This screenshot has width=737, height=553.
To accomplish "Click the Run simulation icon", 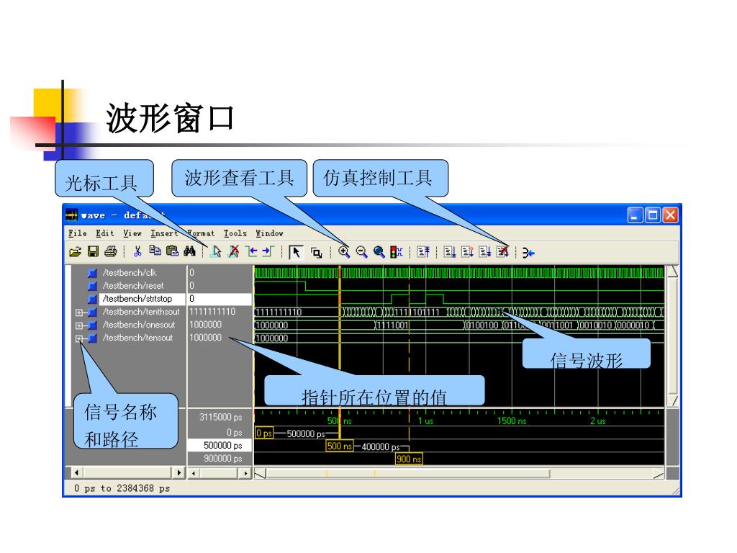I will pos(450,253).
